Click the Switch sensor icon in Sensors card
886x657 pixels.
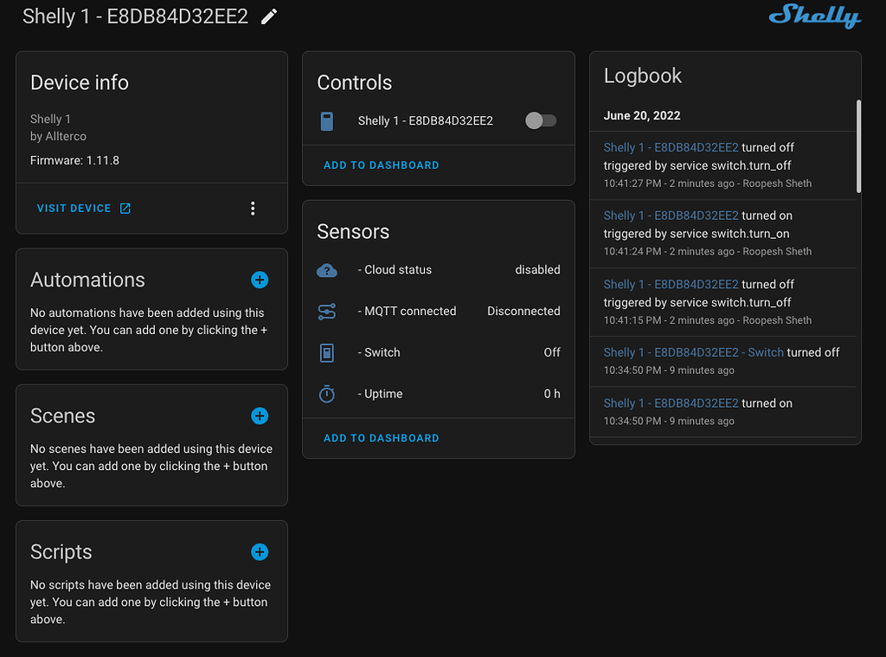pos(326,352)
